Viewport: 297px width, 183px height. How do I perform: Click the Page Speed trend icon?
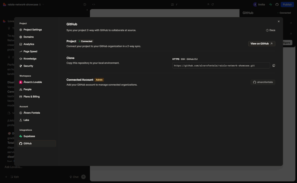point(20,51)
